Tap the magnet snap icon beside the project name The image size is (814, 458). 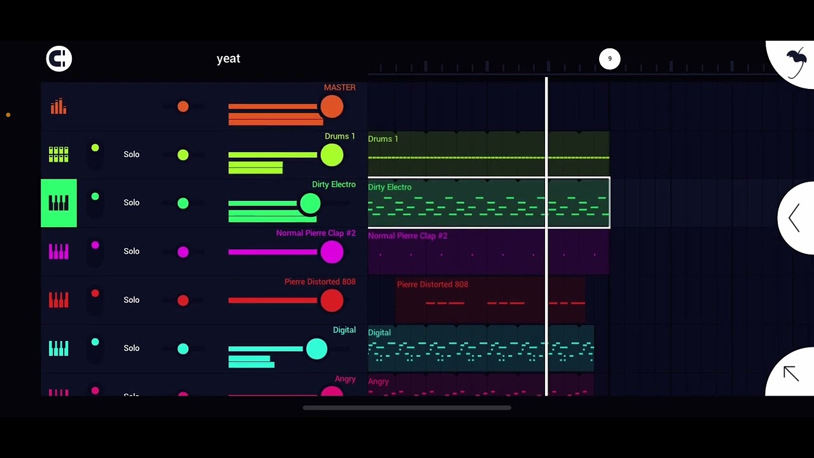[59, 59]
